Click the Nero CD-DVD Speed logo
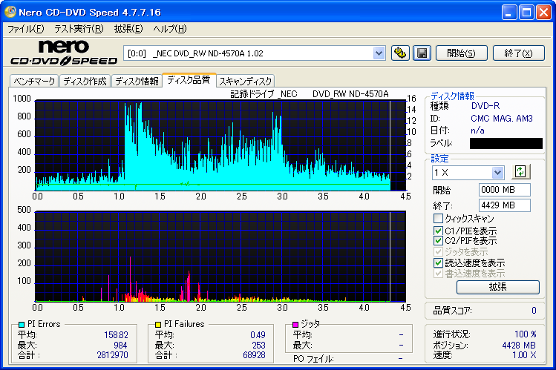Screen dimensions: 556x370 (64, 53)
